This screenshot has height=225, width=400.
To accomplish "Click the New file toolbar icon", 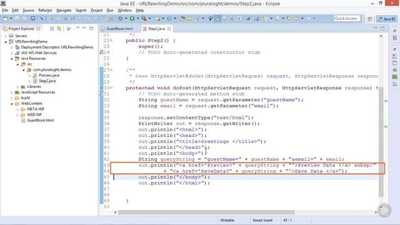I will tap(5, 18).
